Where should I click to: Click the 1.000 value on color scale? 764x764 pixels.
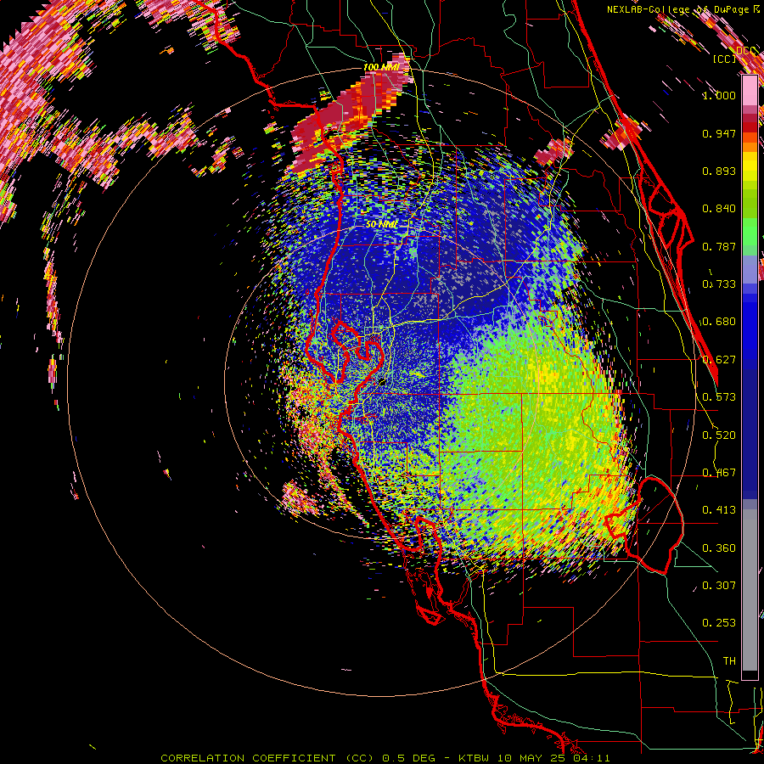click(x=719, y=95)
